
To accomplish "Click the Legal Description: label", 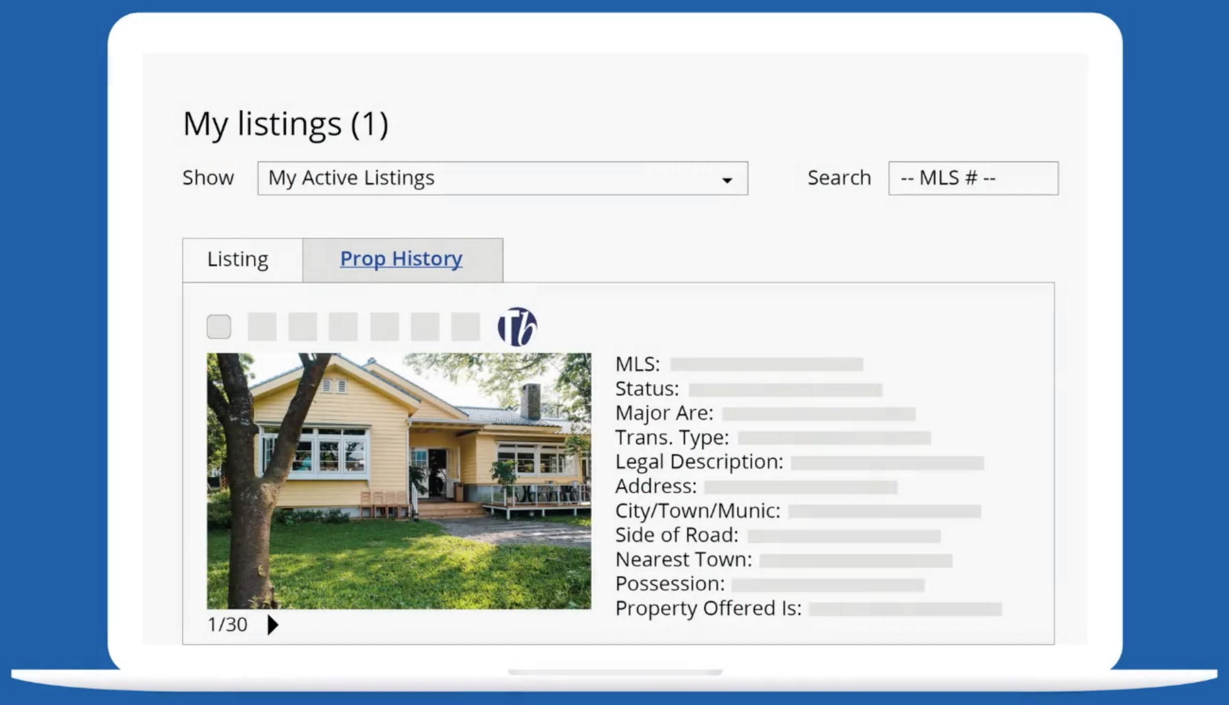I will (x=700, y=462).
